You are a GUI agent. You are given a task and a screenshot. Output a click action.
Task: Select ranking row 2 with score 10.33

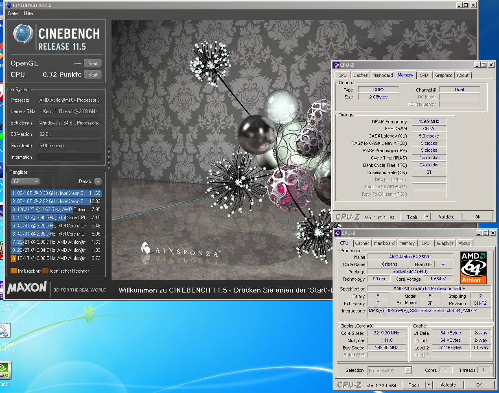(56, 201)
